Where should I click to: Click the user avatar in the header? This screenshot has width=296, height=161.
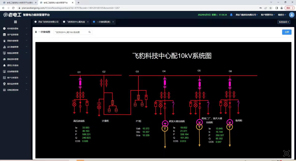(292, 15)
